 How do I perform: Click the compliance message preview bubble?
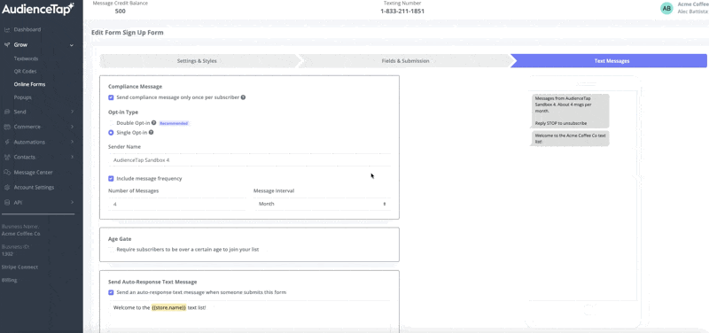(570, 111)
